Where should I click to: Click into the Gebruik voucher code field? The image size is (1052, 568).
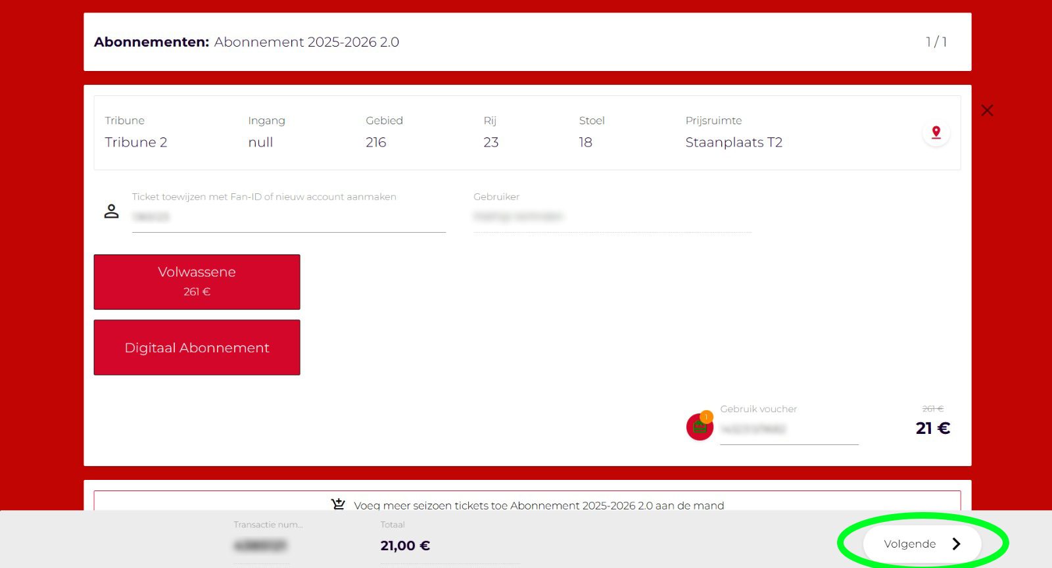click(x=788, y=430)
